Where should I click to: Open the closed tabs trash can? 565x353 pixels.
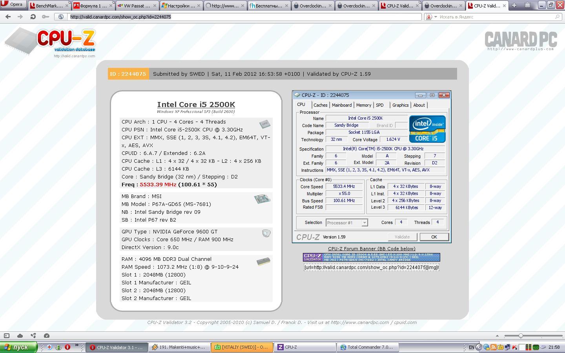528,5
